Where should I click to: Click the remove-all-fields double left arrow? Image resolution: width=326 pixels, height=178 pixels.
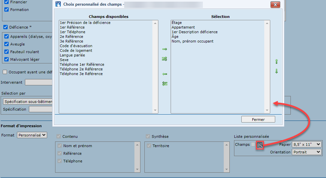pos(164,84)
